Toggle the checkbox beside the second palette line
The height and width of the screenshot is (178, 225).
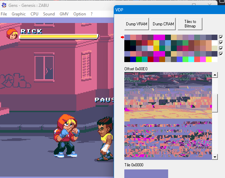pyautogui.click(x=221, y=43)
